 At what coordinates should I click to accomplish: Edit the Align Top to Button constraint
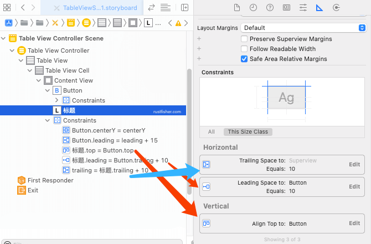point(354,223)
